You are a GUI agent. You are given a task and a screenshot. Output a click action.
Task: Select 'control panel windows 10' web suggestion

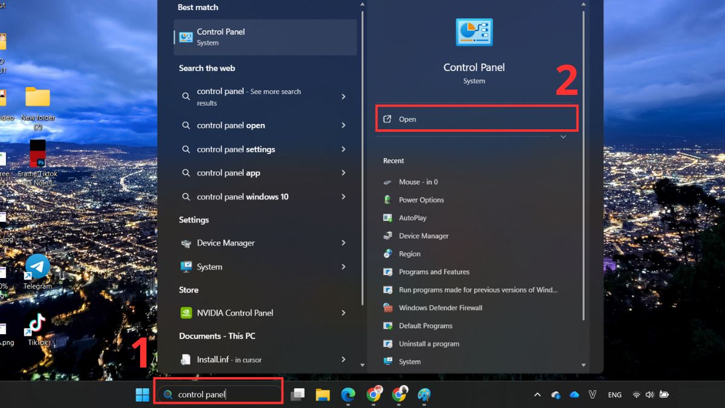pos(243,196)
